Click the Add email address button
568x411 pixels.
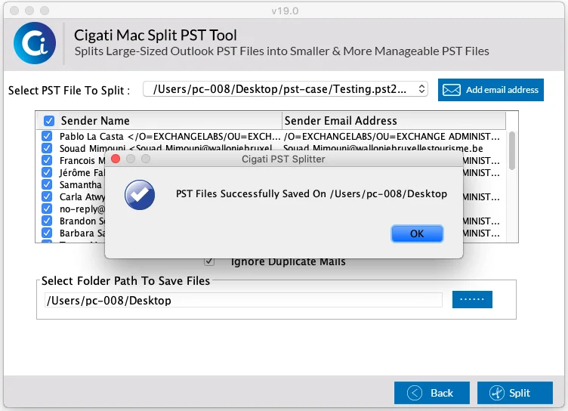pos(490,90)
